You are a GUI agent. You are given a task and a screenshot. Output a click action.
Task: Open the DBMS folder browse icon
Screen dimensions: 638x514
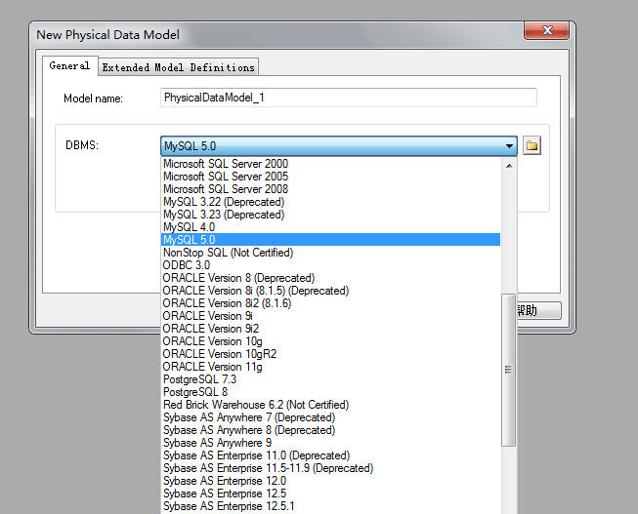532,145
